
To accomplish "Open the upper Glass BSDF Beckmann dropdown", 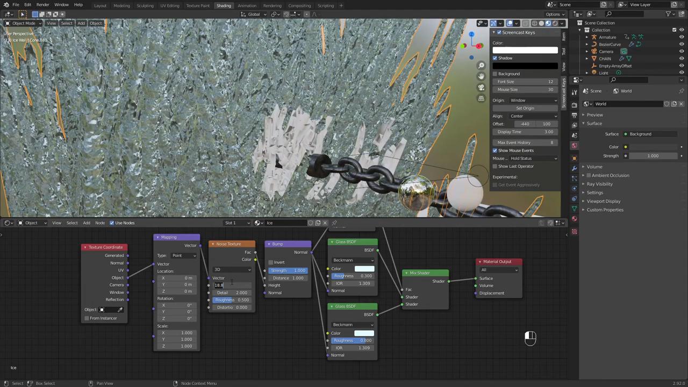I will [x=353, y=260].
